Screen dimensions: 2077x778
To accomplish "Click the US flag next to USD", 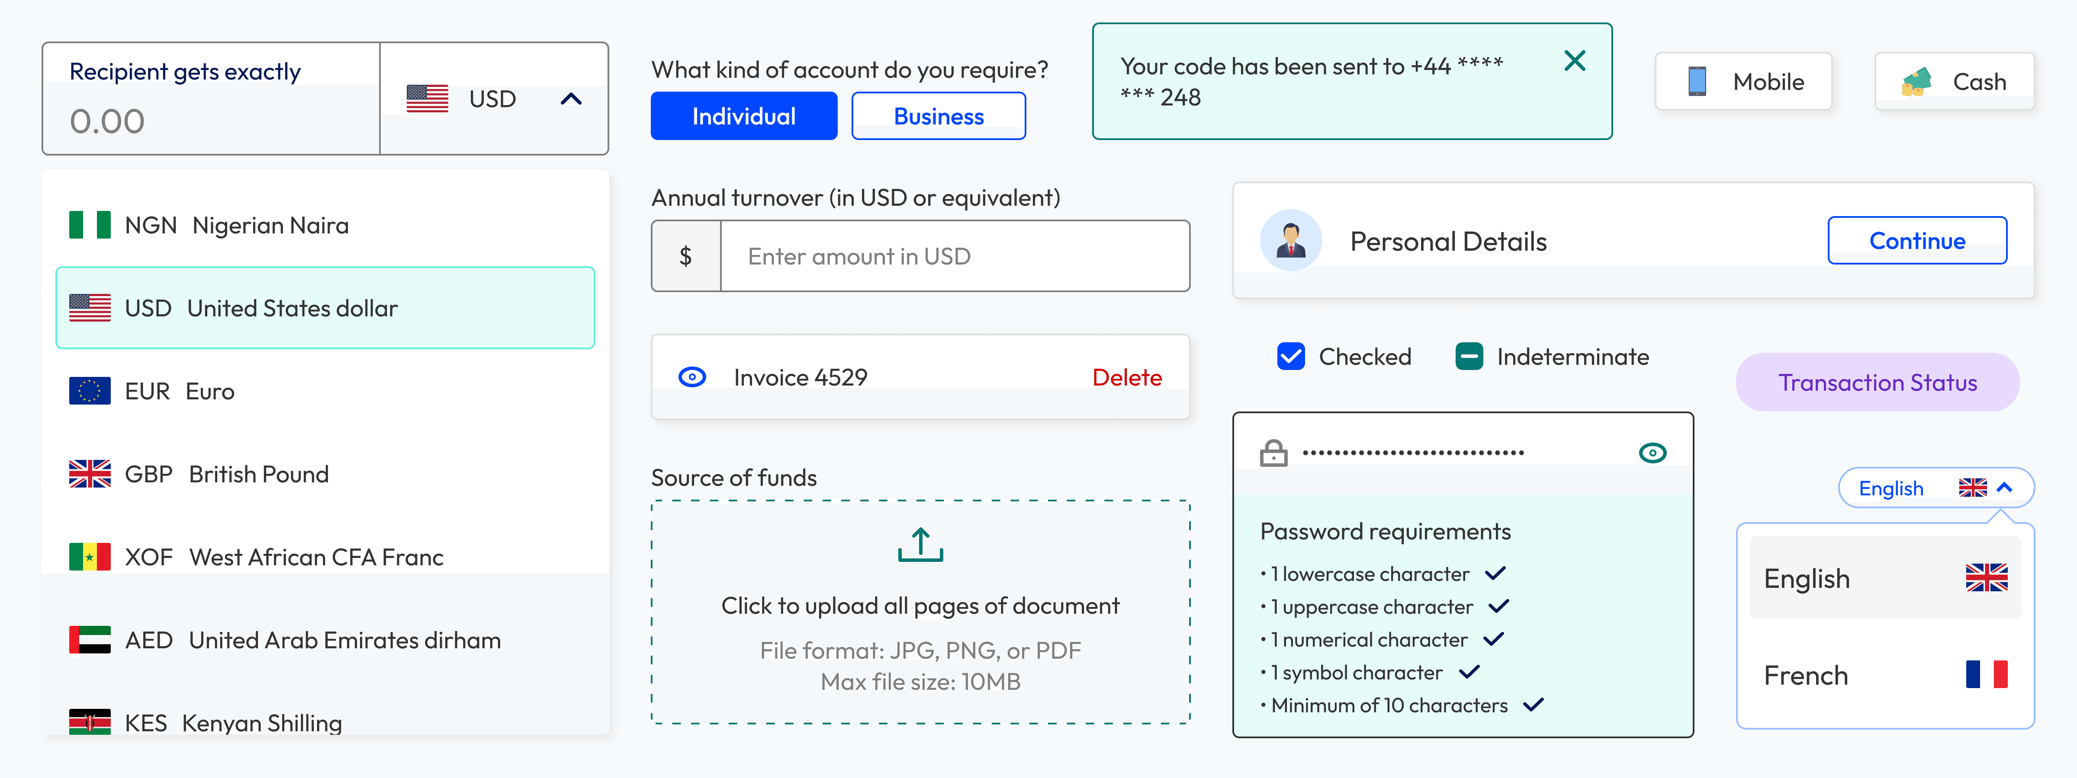I will [x=428, y=98].
